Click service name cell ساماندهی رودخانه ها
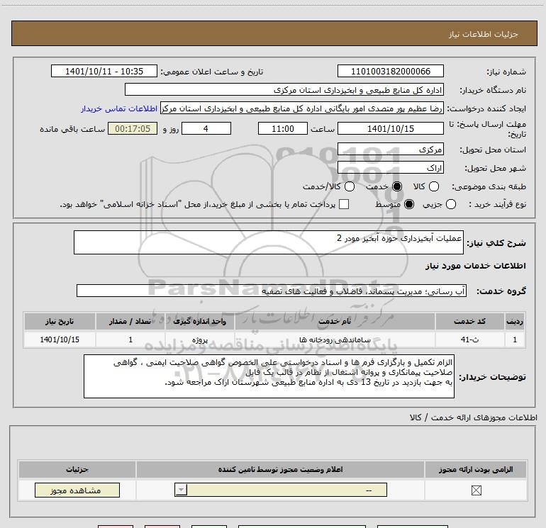 pyautogui.click(x=335, y=339)
